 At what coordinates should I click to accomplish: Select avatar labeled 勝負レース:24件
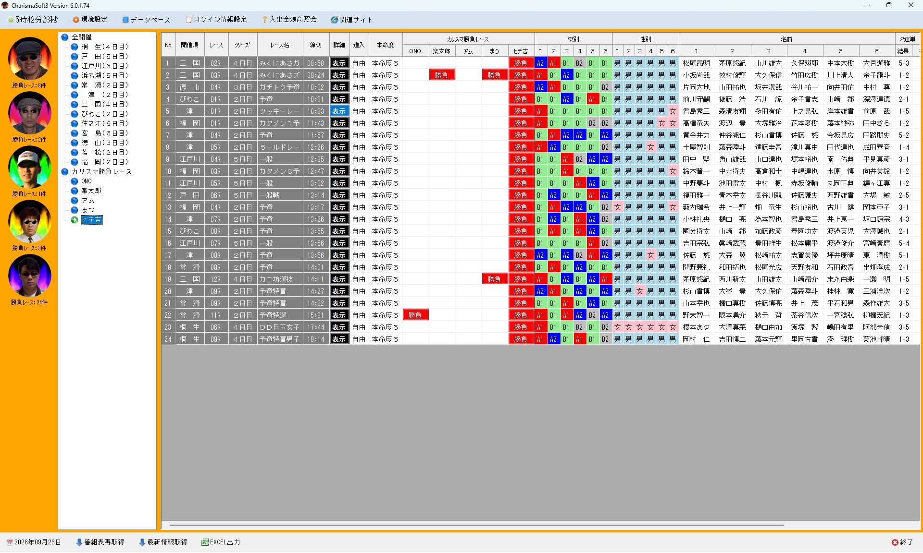click(x=29, y=276)
